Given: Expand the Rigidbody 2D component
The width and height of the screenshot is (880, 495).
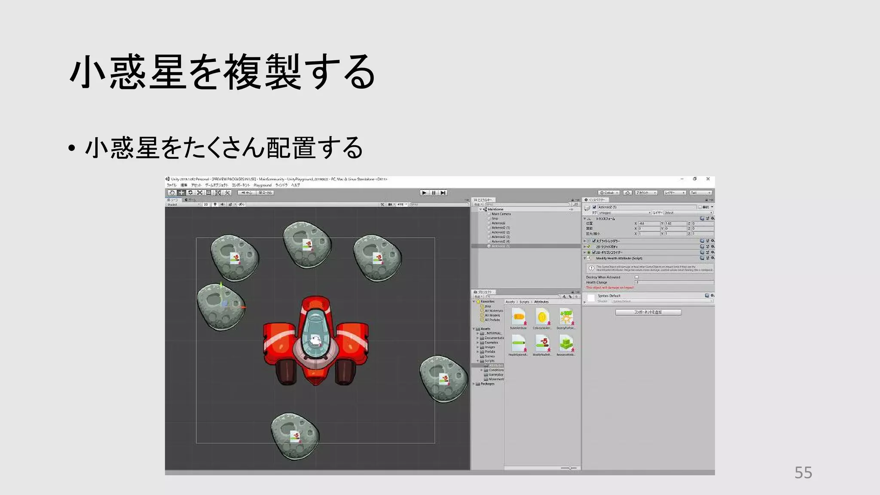Looking at the screenshot, I should 585,247.
